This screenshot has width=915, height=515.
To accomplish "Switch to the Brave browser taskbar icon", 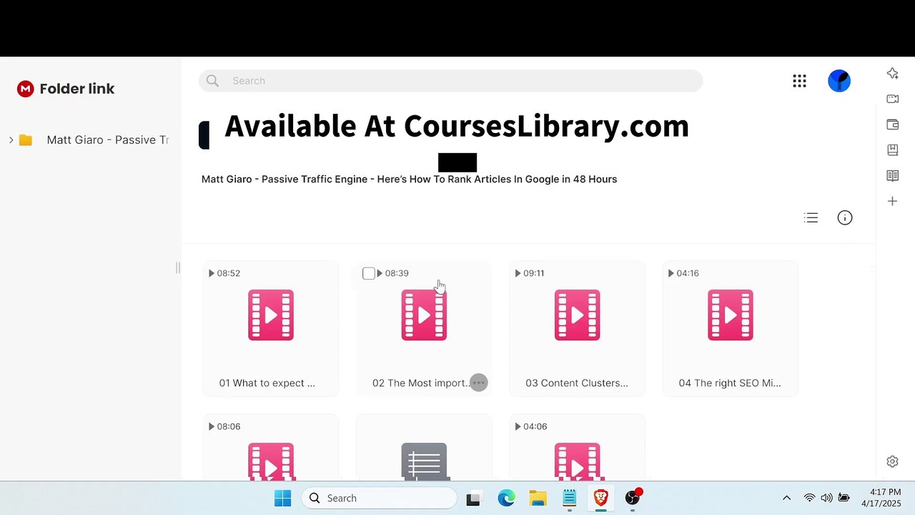I will coord(600,498).
